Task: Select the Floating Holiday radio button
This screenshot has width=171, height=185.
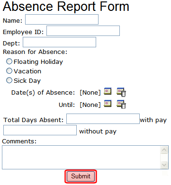Action: 9,62
